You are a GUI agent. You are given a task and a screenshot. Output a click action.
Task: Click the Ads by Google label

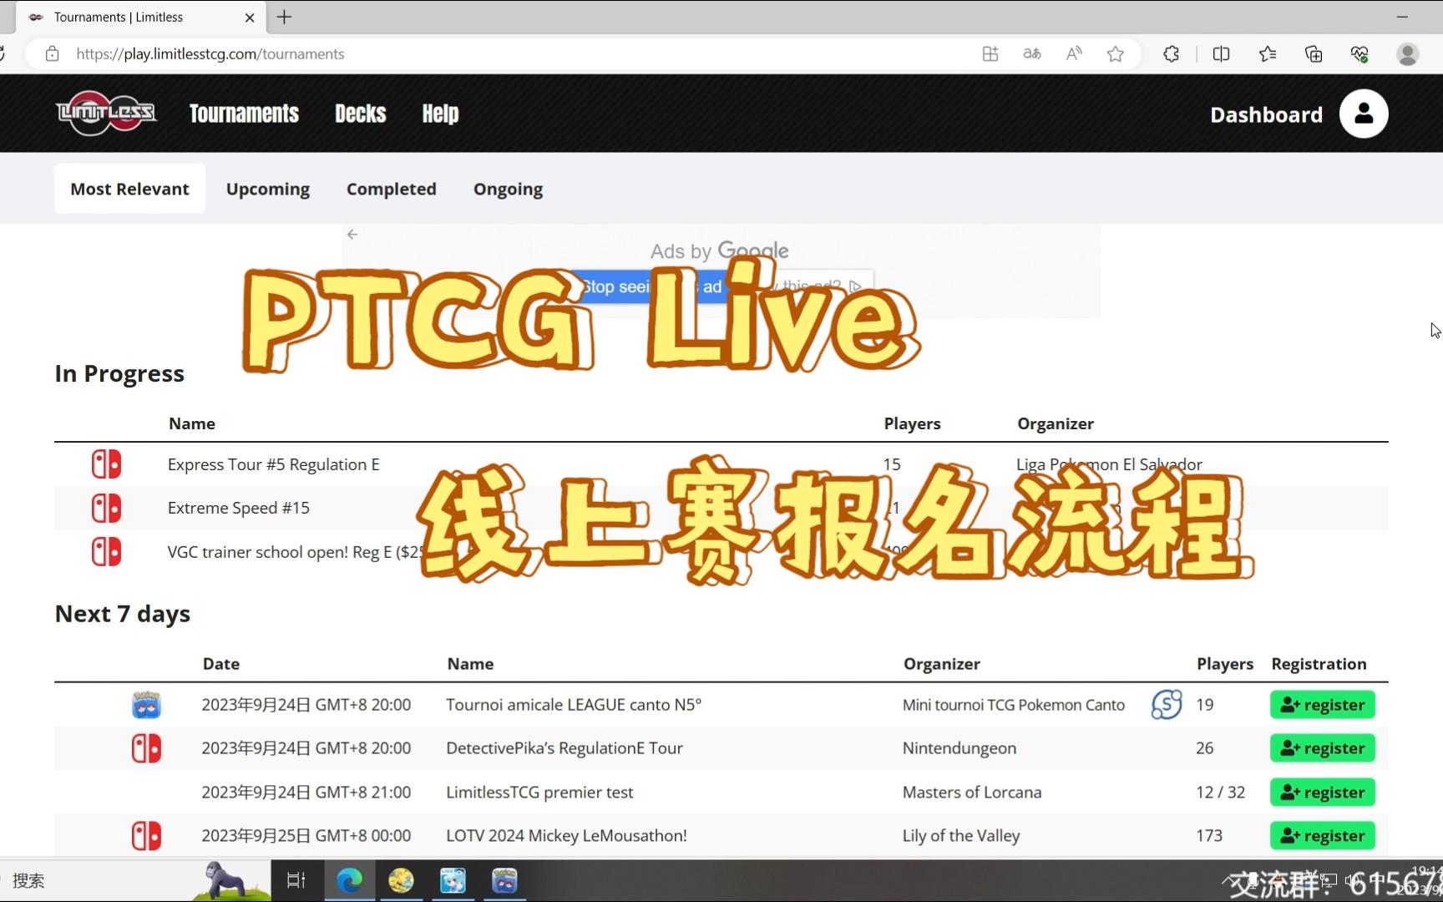pyautogui.click(x=720, y=251)
